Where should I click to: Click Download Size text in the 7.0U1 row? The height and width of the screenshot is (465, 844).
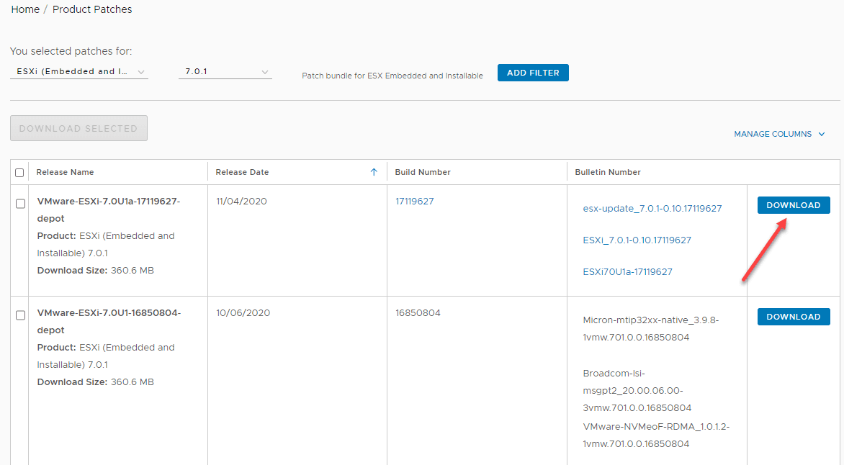[95, 382]
